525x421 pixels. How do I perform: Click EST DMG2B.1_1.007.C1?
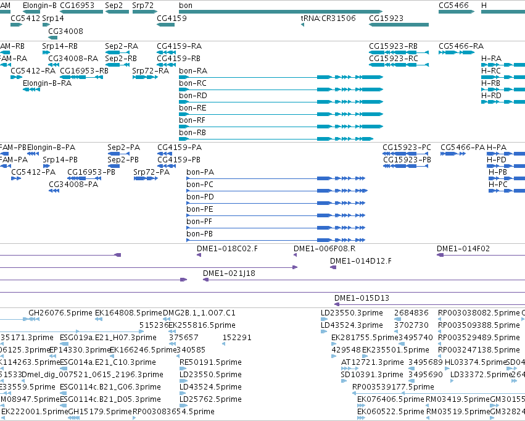[x=167, y=319]
